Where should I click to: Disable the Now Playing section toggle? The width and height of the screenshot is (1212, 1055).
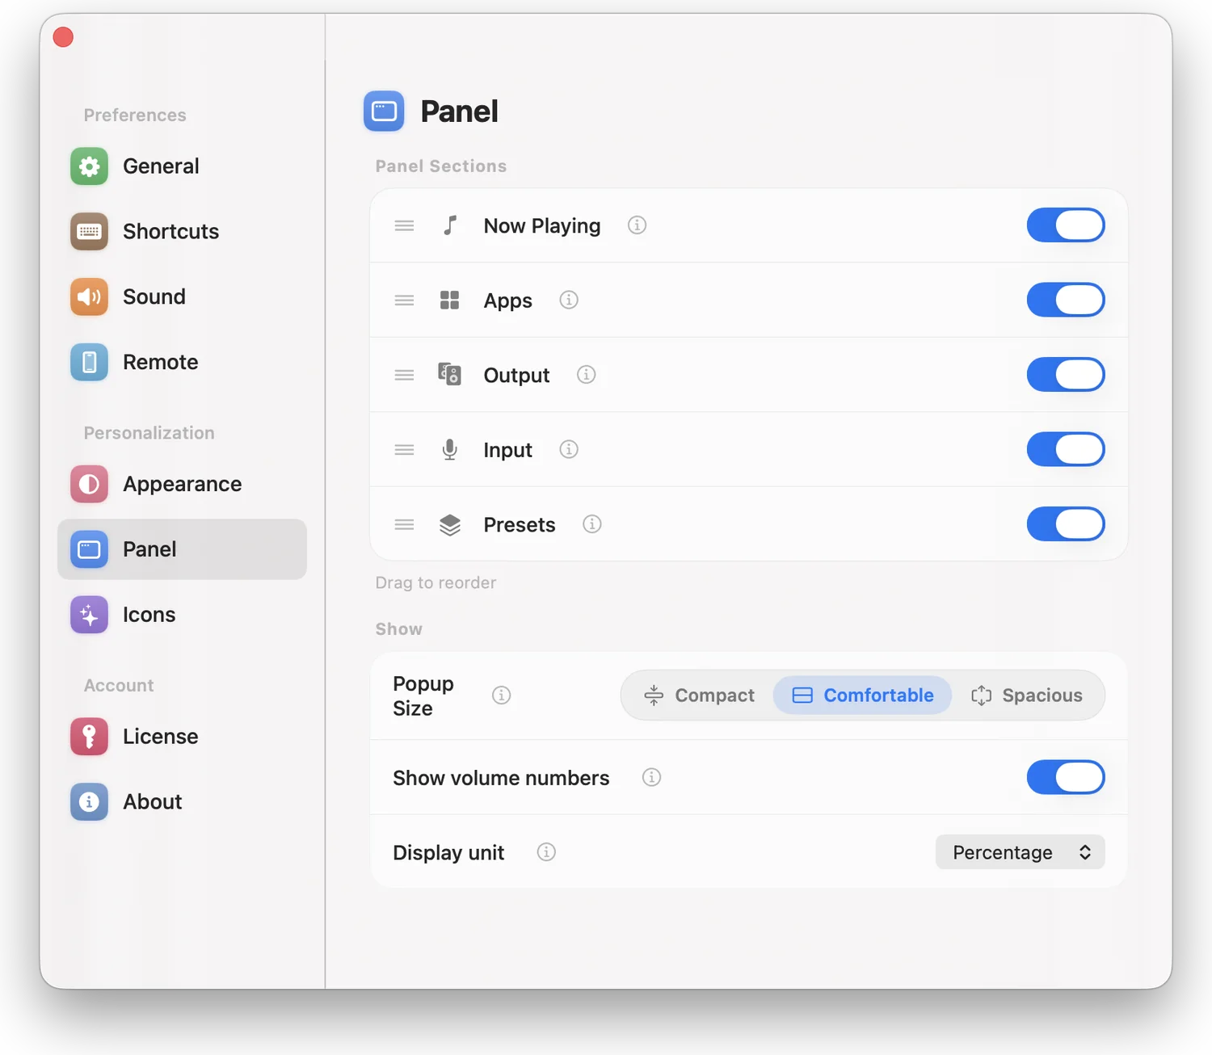click(1066, 225)
